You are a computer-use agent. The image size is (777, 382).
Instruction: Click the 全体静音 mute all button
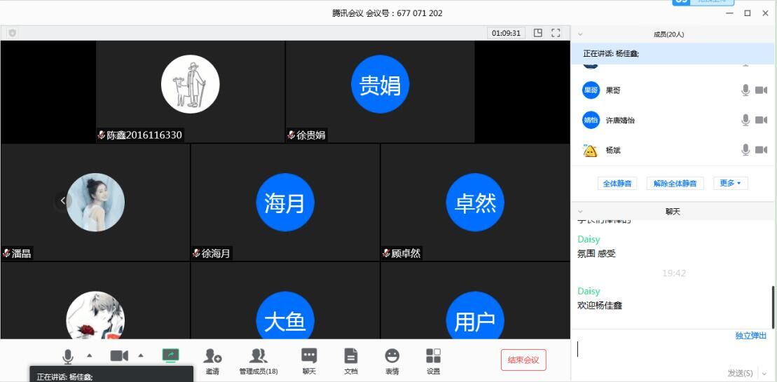[617, 184]
